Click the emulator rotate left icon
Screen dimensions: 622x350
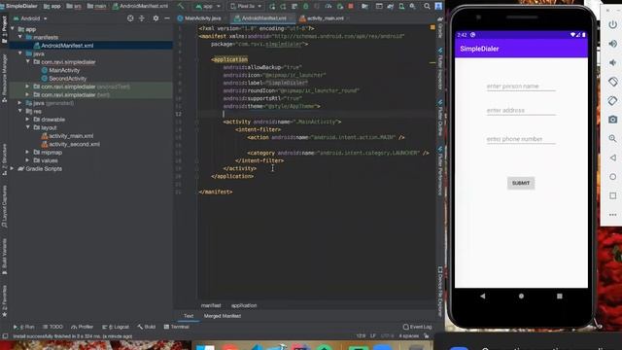pyautogui.click(x=613, y=82)
